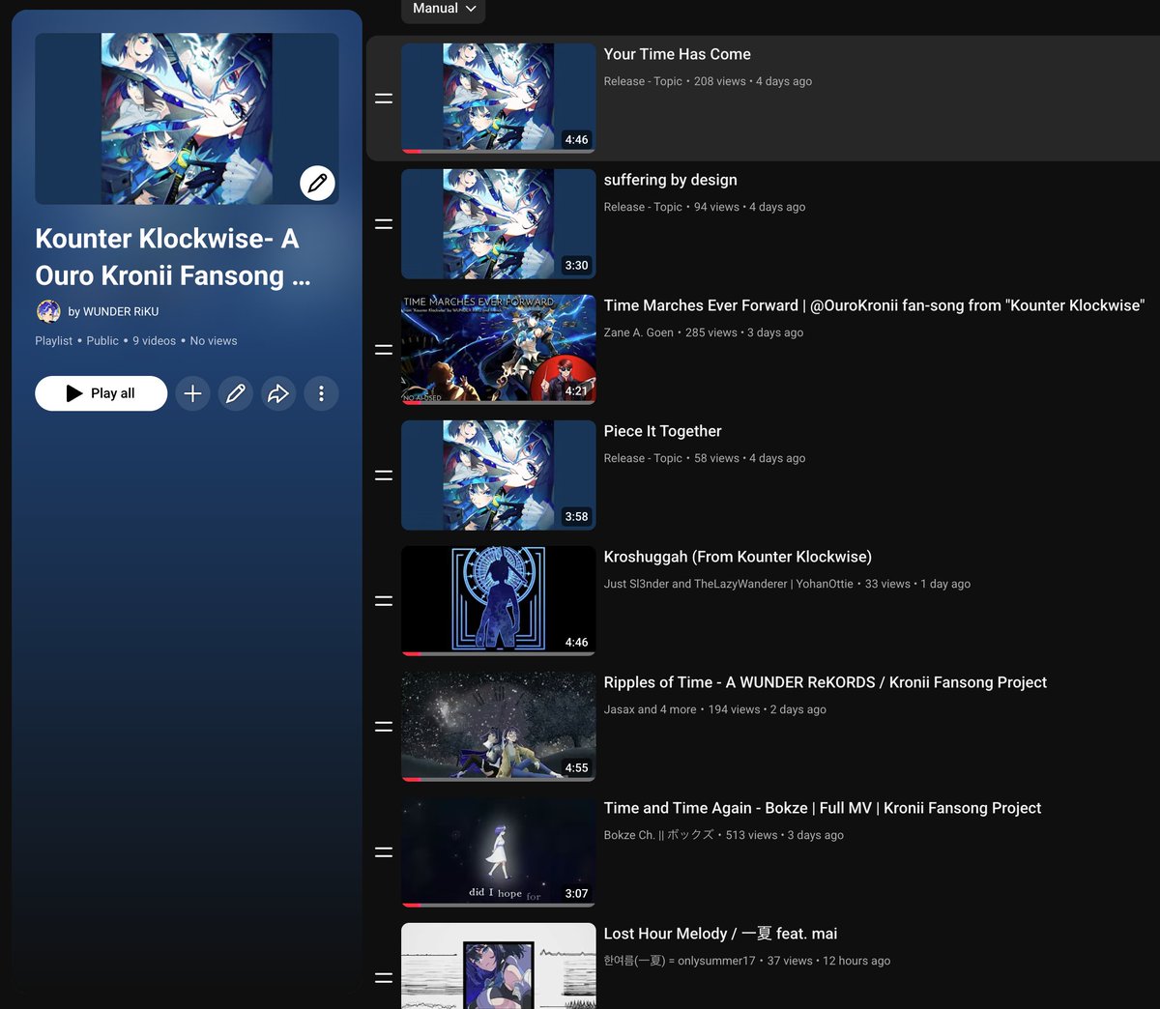Open Bokze Ch. channel link
This screenshot has width=1160, height=1009.
(x=659, y=835)
